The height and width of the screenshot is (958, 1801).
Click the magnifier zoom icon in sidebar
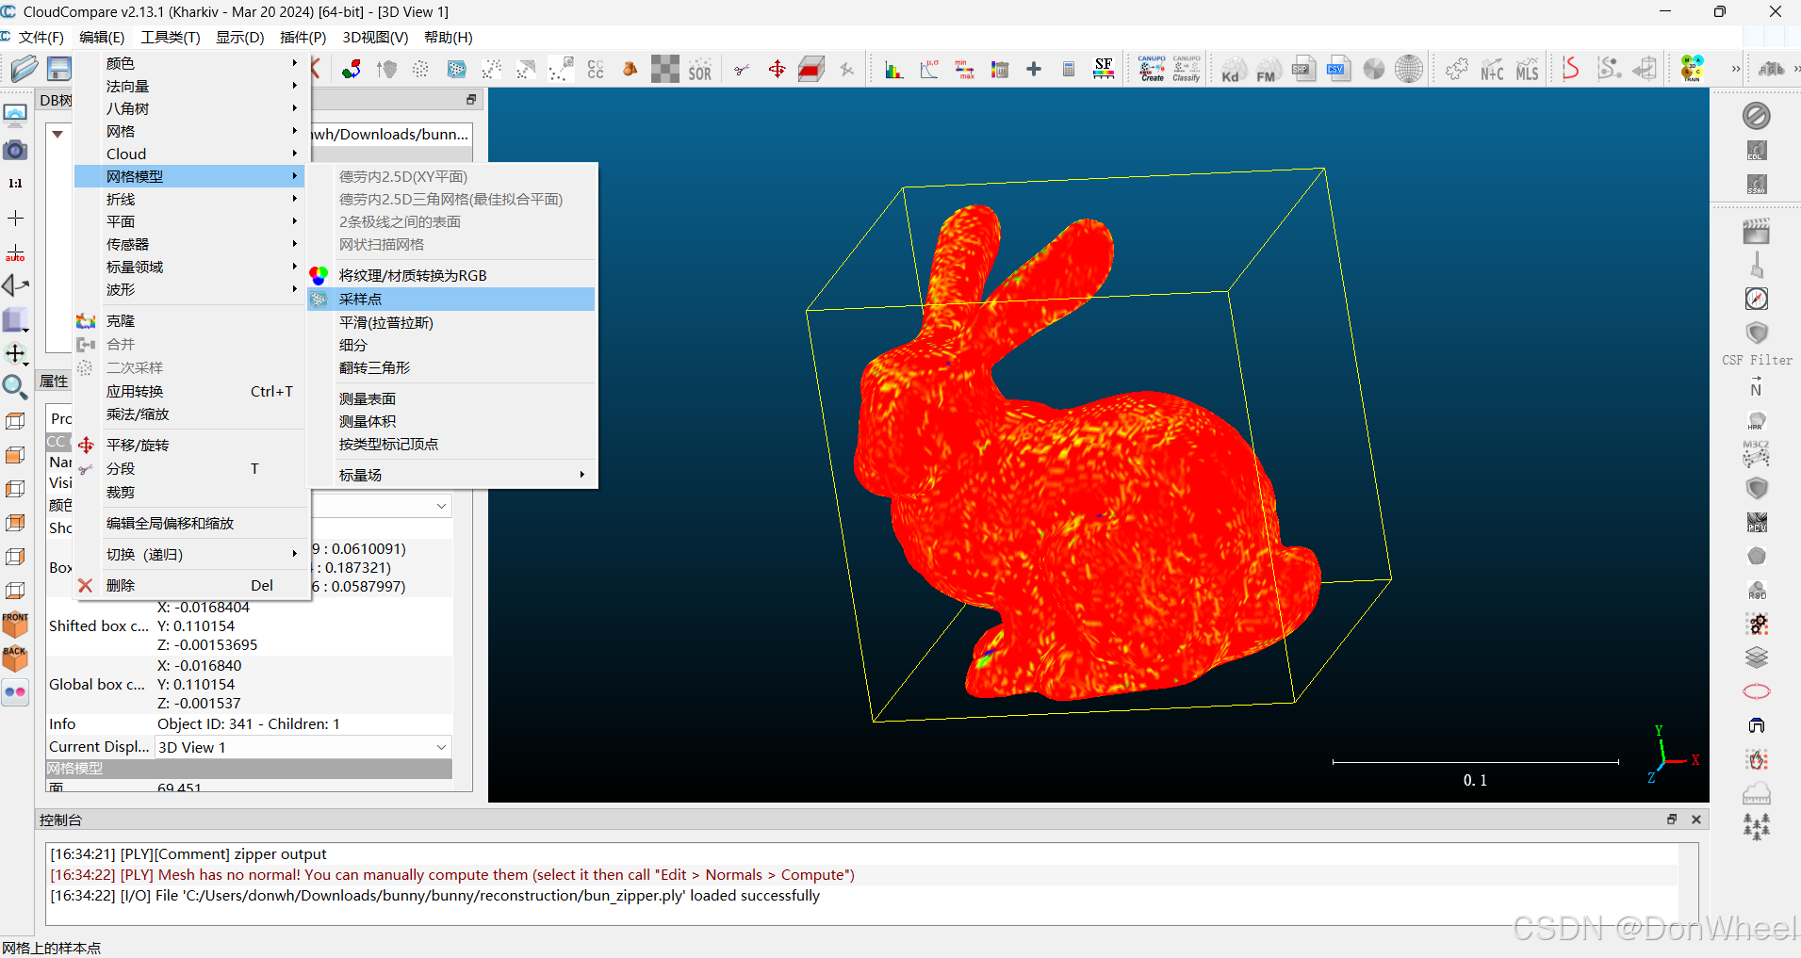tap(15, 387)
